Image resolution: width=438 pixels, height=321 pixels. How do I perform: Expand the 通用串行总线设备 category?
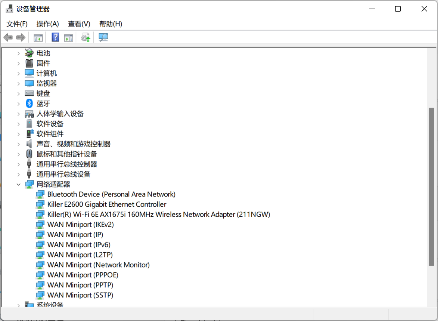pos(18,174)
